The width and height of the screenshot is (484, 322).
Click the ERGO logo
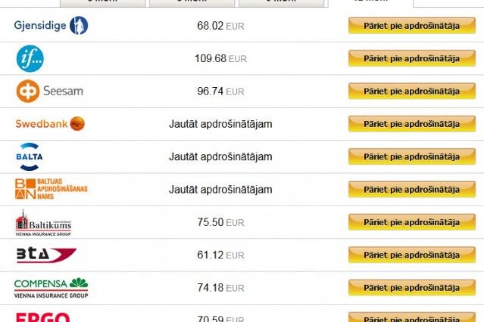42,317
